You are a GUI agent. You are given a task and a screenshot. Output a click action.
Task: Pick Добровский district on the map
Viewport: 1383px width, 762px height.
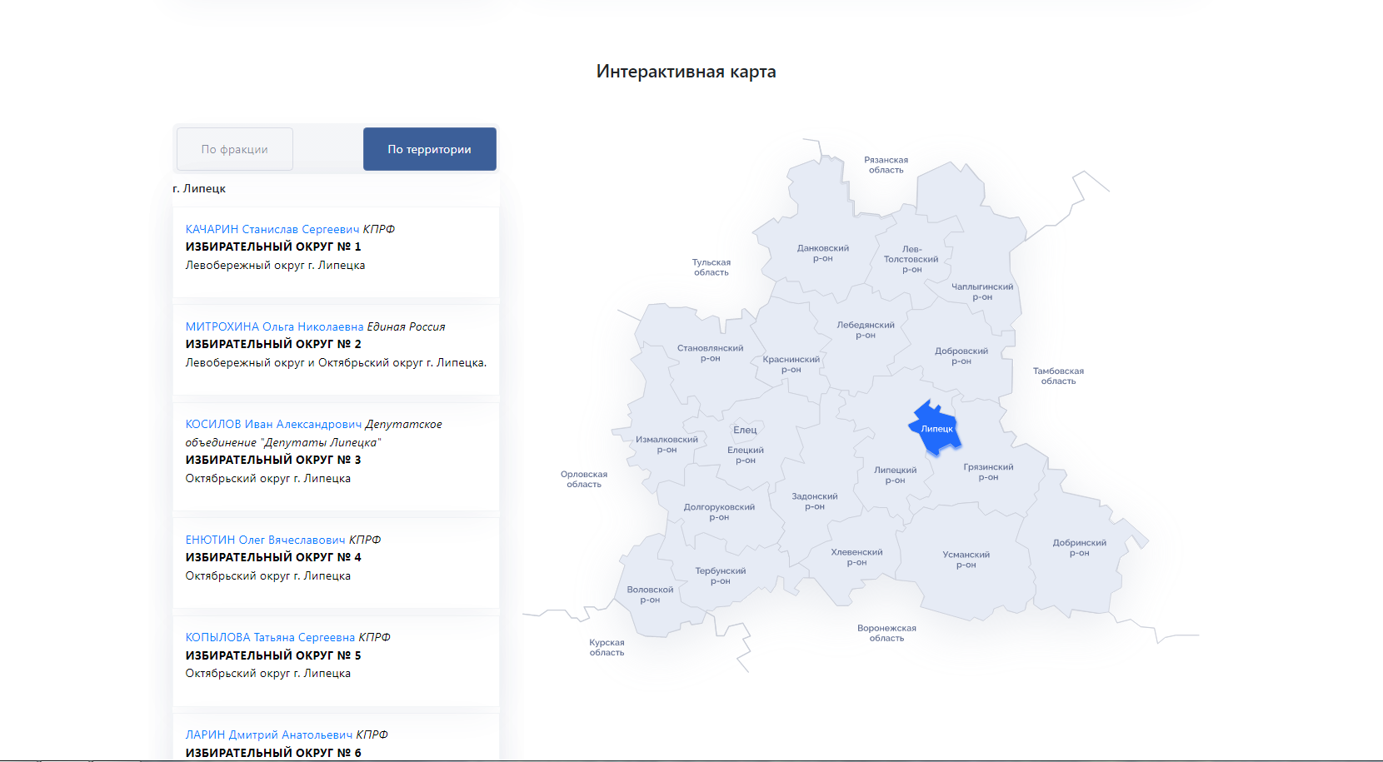point(961,356)
